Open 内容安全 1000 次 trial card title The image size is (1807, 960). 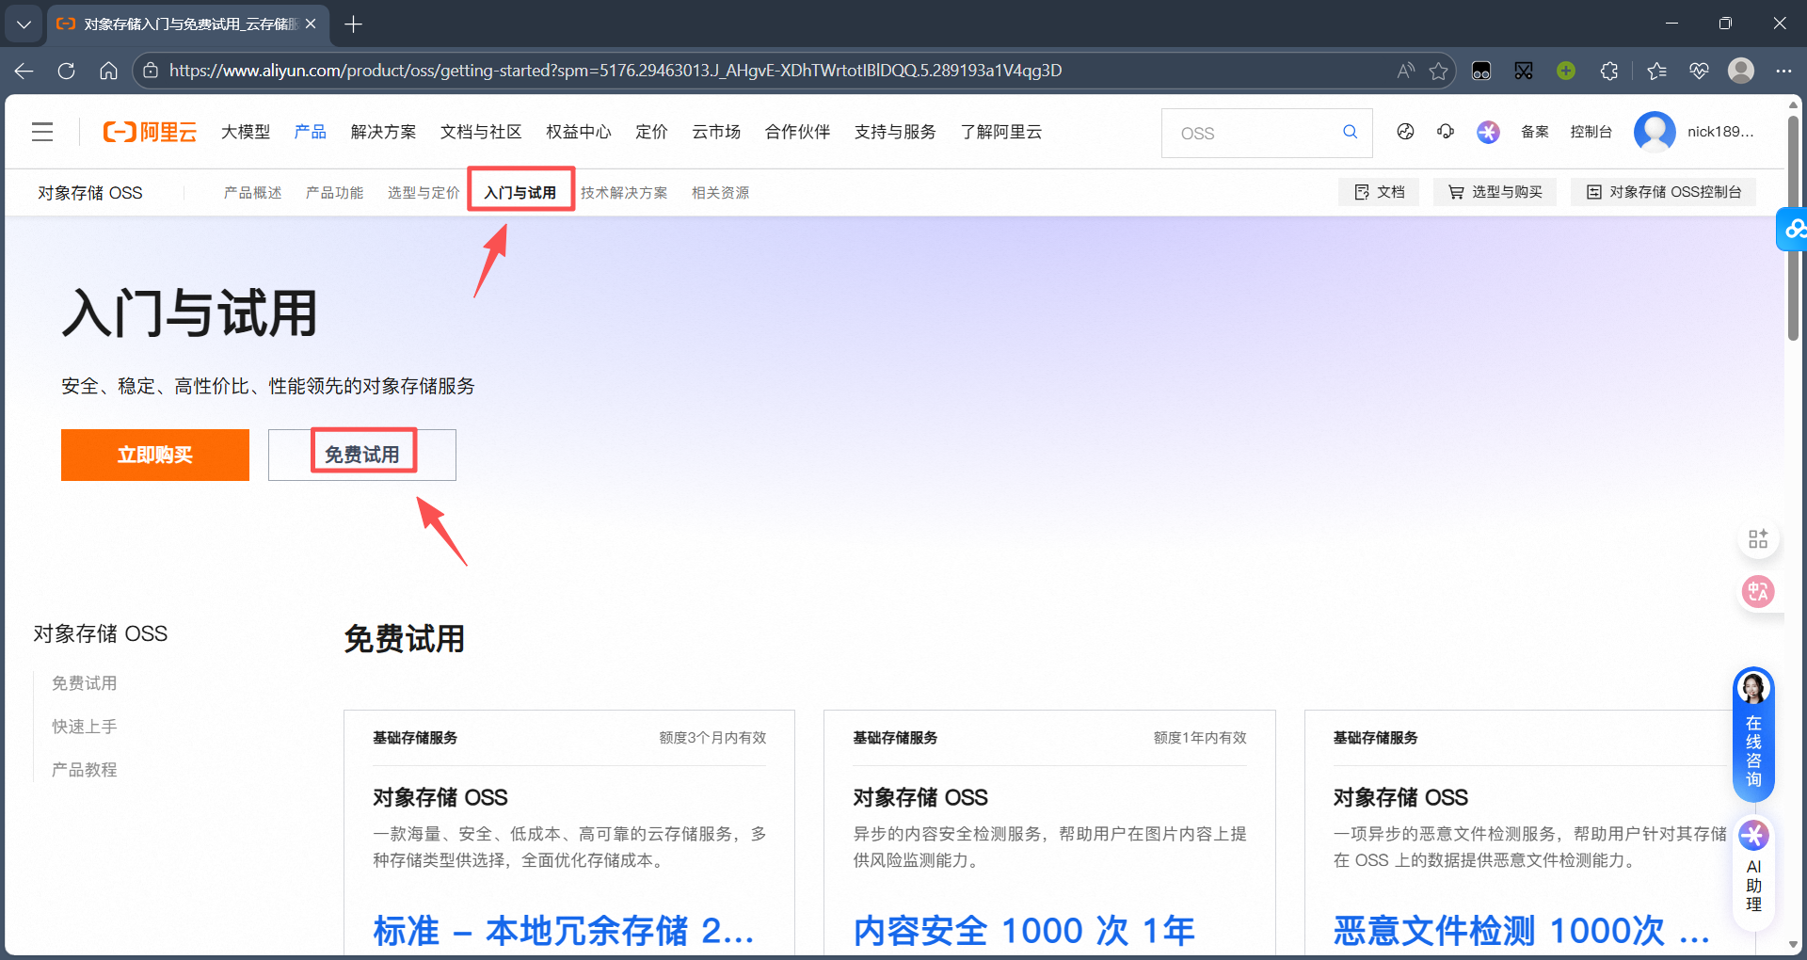point(1024,931)
